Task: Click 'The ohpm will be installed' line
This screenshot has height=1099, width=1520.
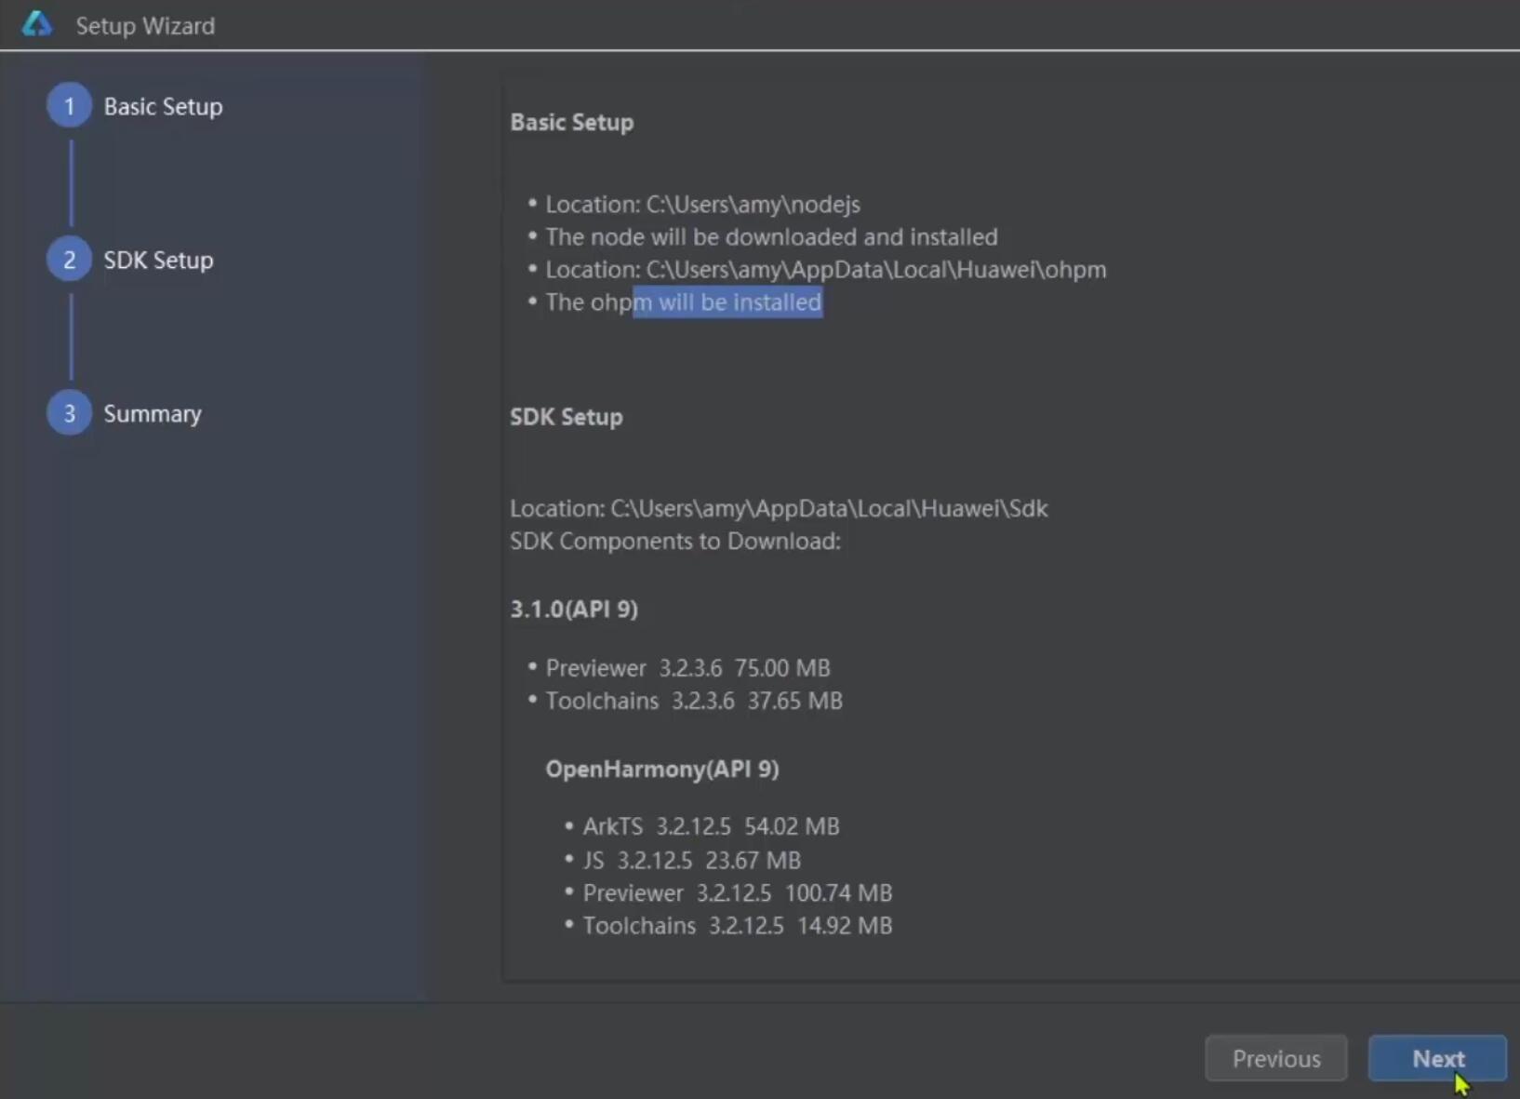Action: coord(684,302)
